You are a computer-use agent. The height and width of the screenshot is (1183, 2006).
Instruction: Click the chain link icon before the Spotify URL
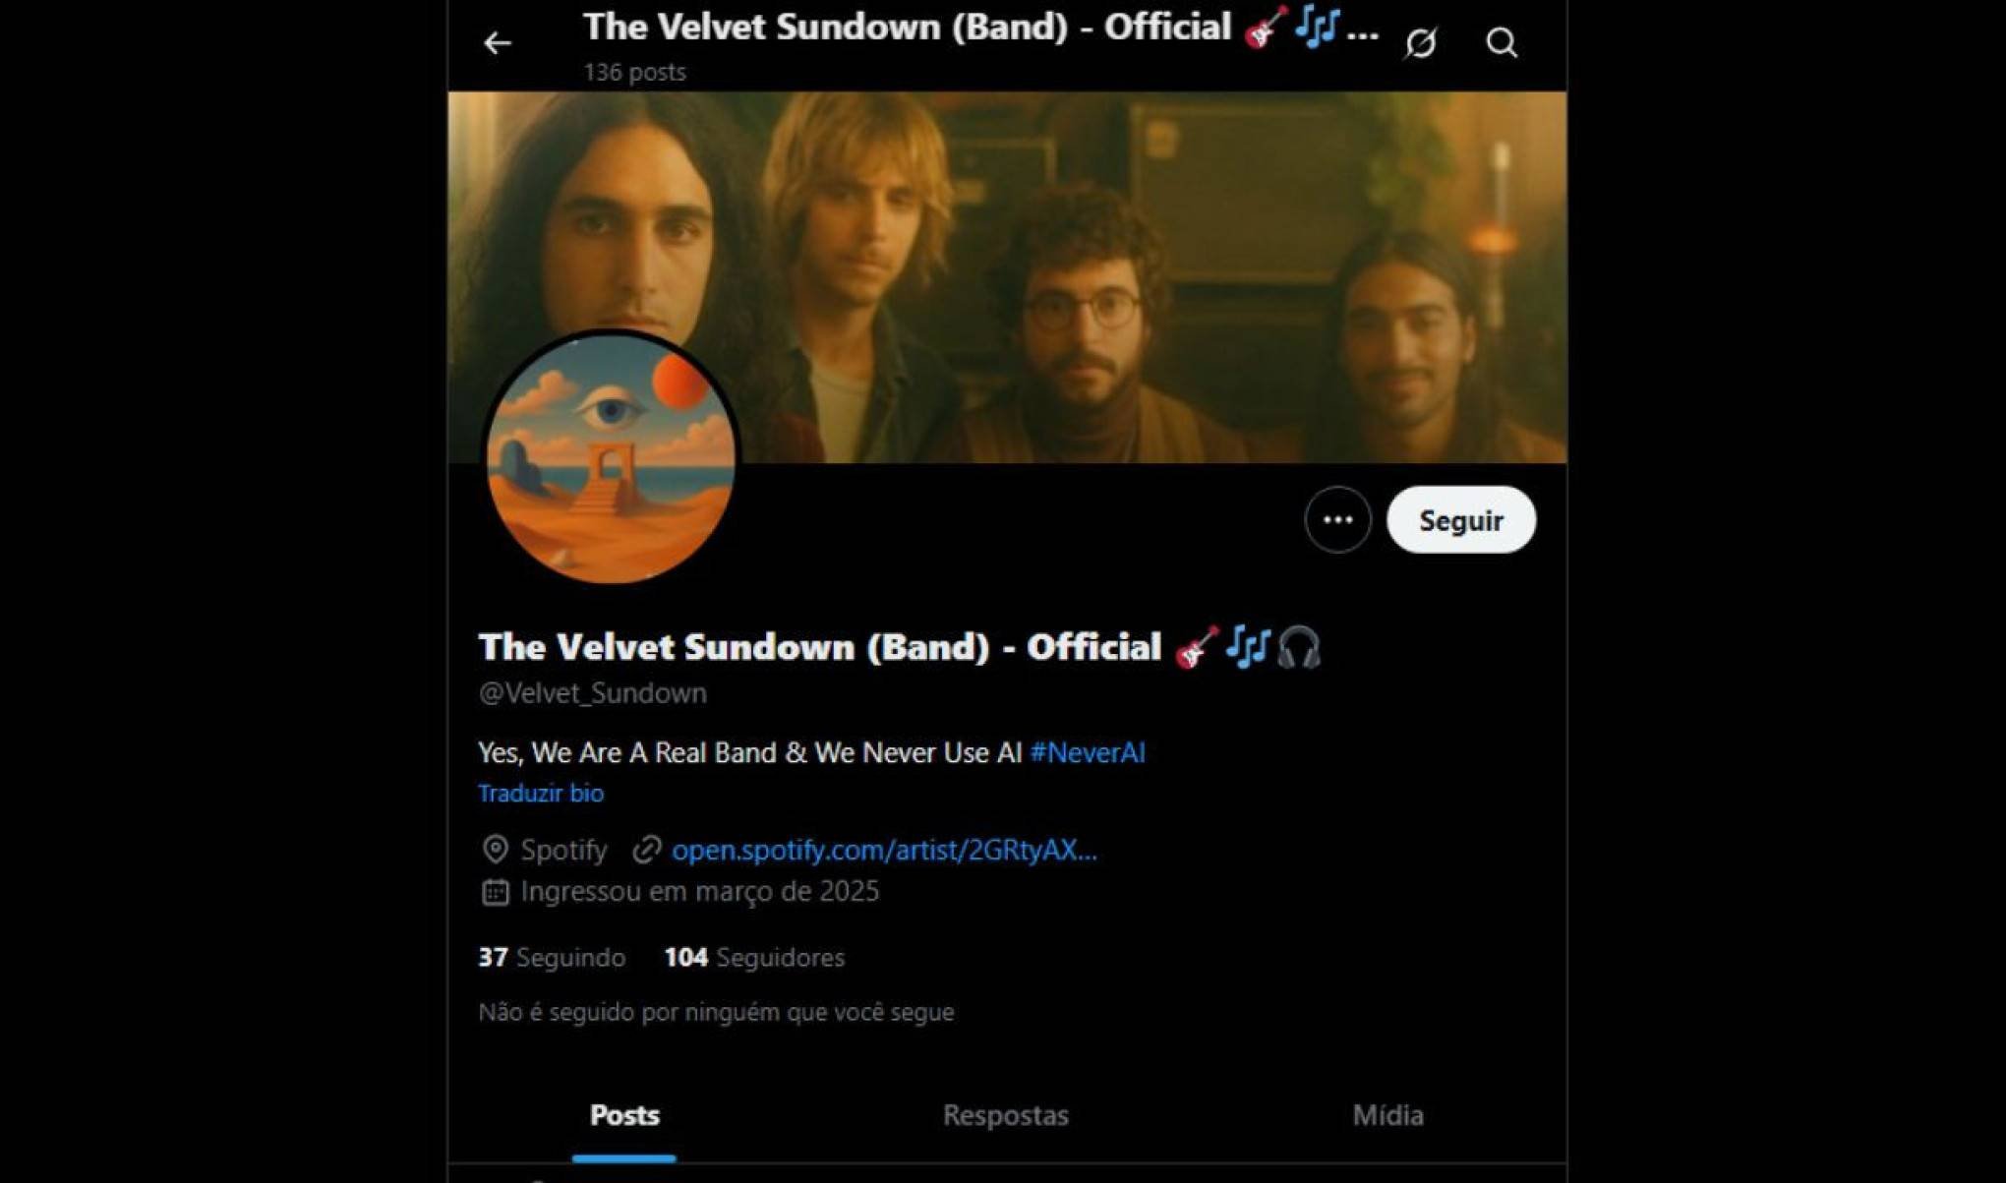click(x=646, y=850)
